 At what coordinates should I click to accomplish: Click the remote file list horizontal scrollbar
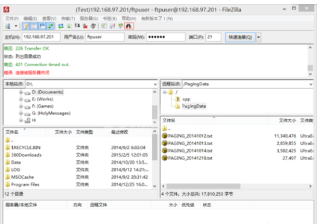click(x=203, y=186)
